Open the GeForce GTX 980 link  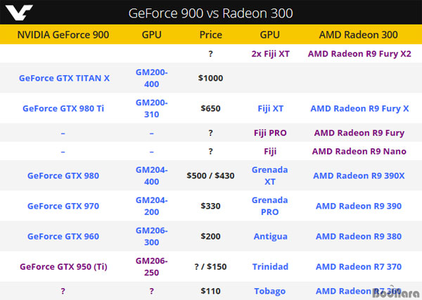click(x=63, y=176)
